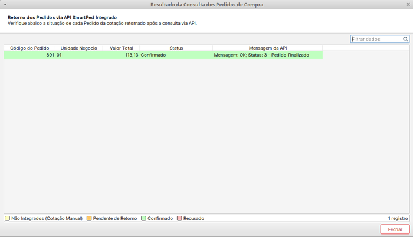Focus the Filtrar dados input field

[x=376, y=39]
